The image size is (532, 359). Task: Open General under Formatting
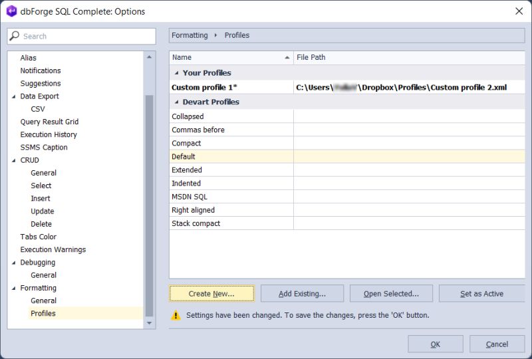point(43,300)
